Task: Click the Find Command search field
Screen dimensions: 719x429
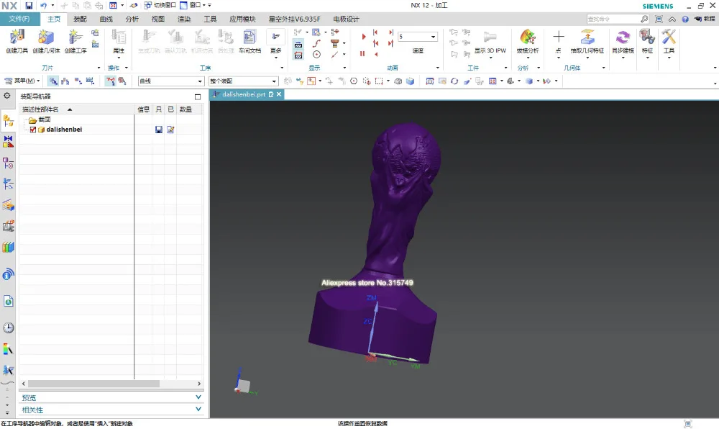Action: pyautogui.click(x=613, y=19)
